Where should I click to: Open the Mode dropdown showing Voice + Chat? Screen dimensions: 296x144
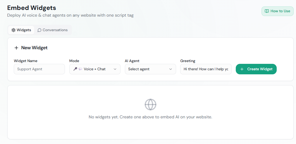tap(95, 69)
